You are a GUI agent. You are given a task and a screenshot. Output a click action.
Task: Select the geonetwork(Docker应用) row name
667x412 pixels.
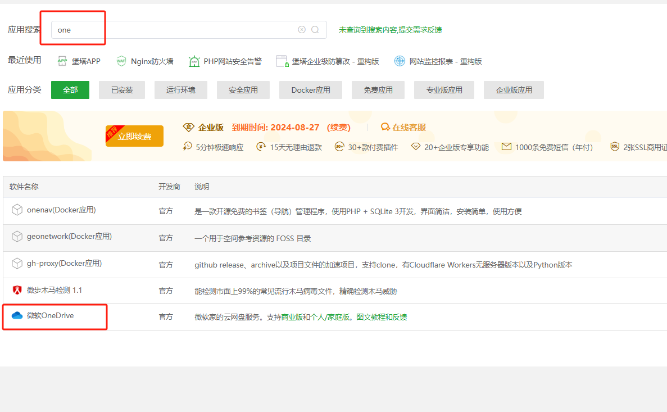pos(69,236)
